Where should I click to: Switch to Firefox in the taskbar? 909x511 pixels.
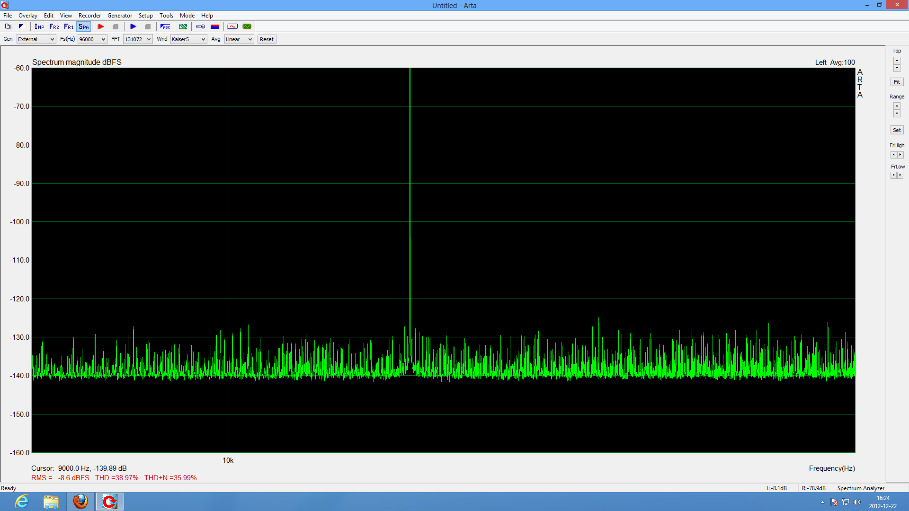[80, 502]
